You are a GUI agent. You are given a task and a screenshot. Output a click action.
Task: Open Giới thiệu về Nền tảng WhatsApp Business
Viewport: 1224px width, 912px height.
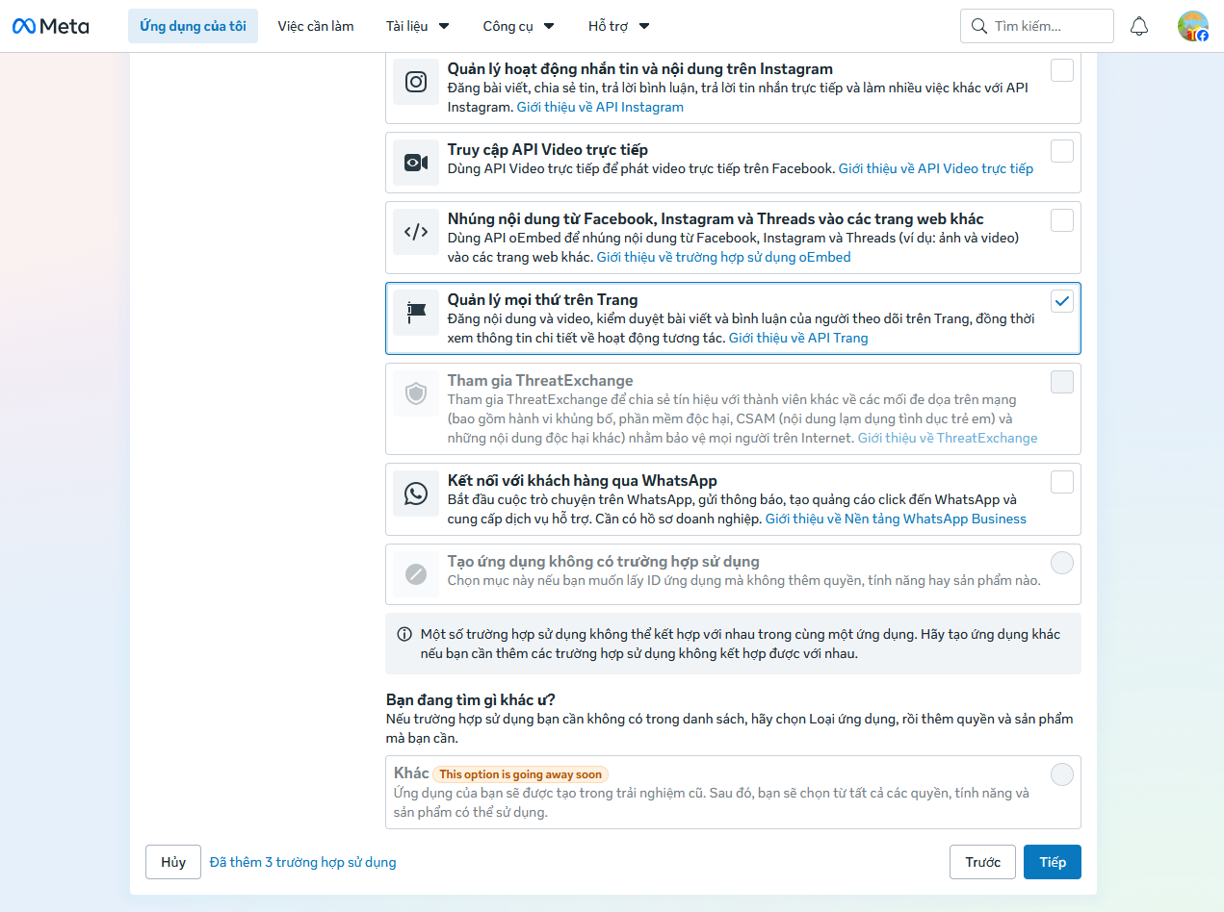tap(896, 519)
